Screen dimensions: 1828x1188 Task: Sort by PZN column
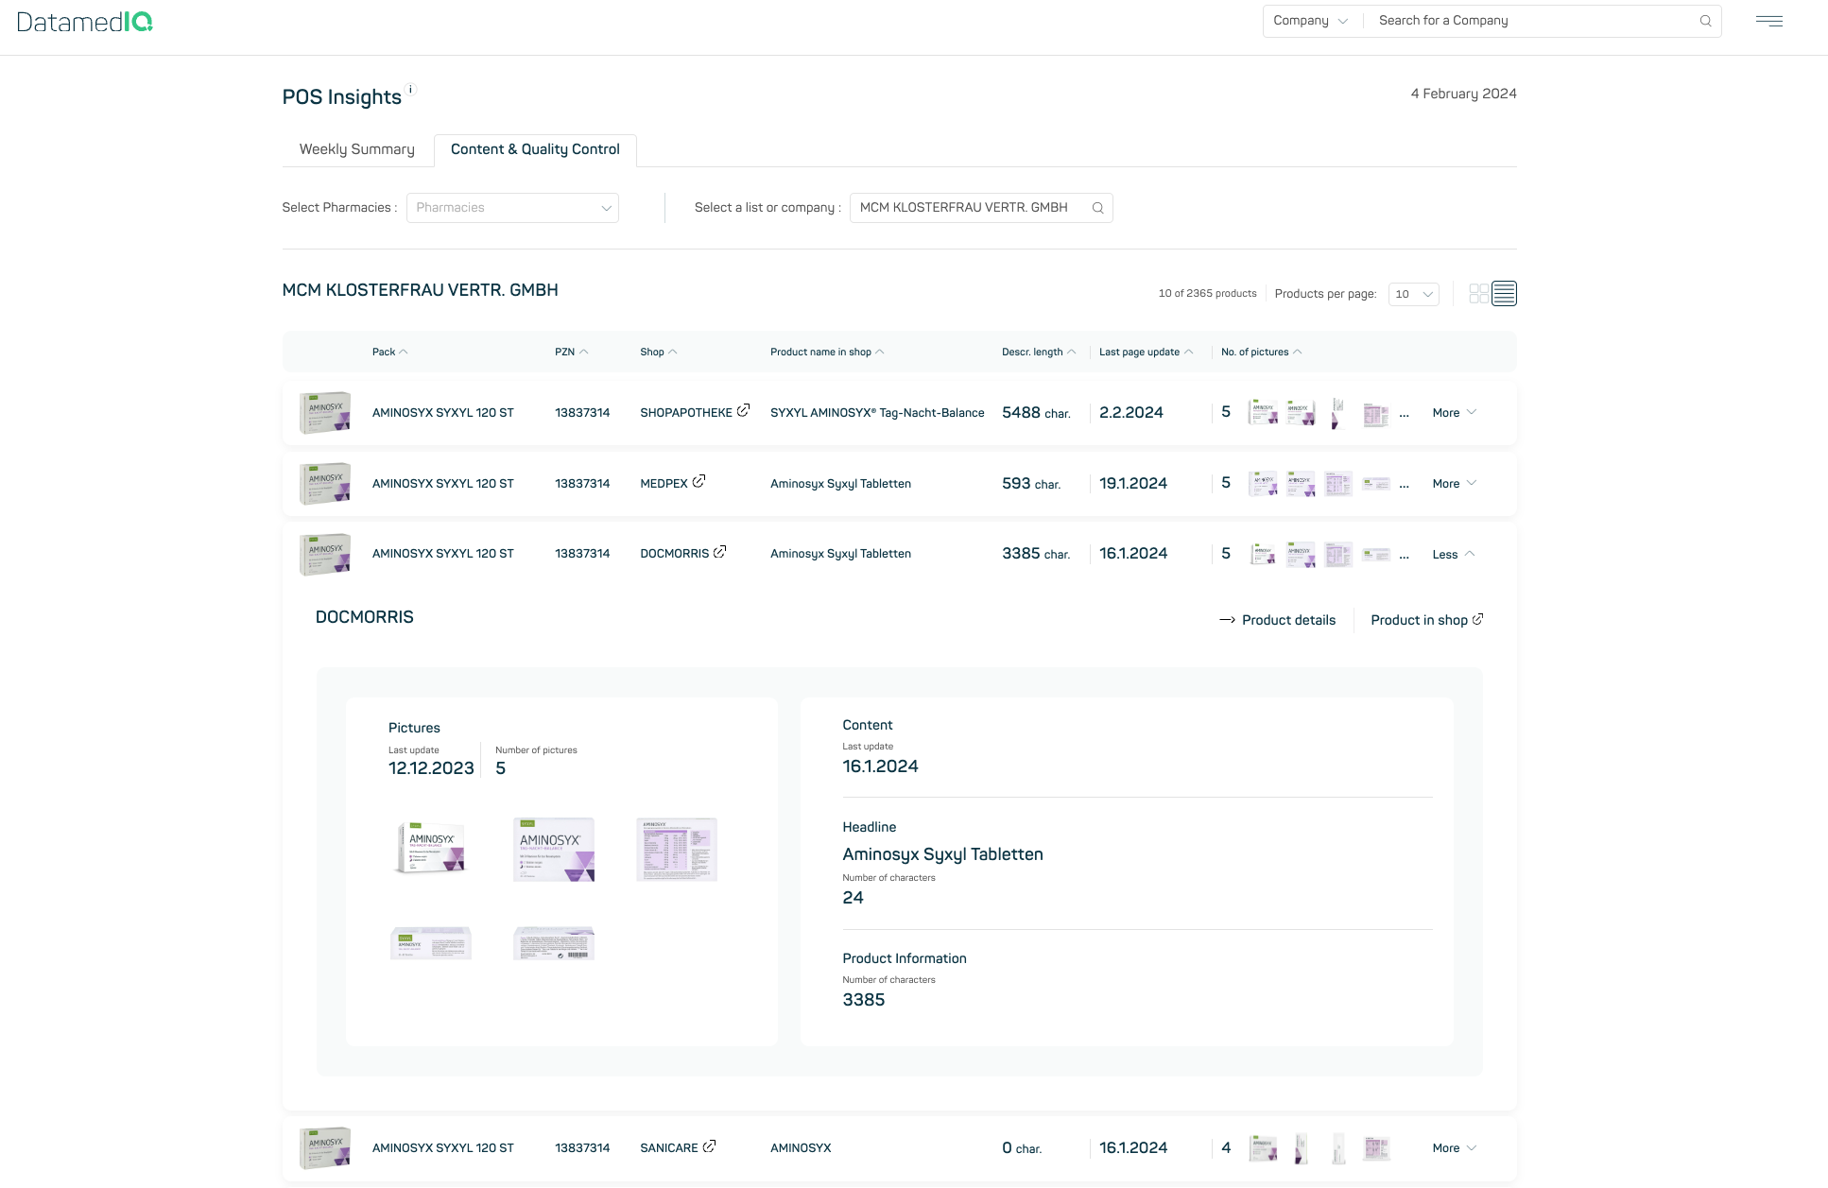[x=572, y=352]
